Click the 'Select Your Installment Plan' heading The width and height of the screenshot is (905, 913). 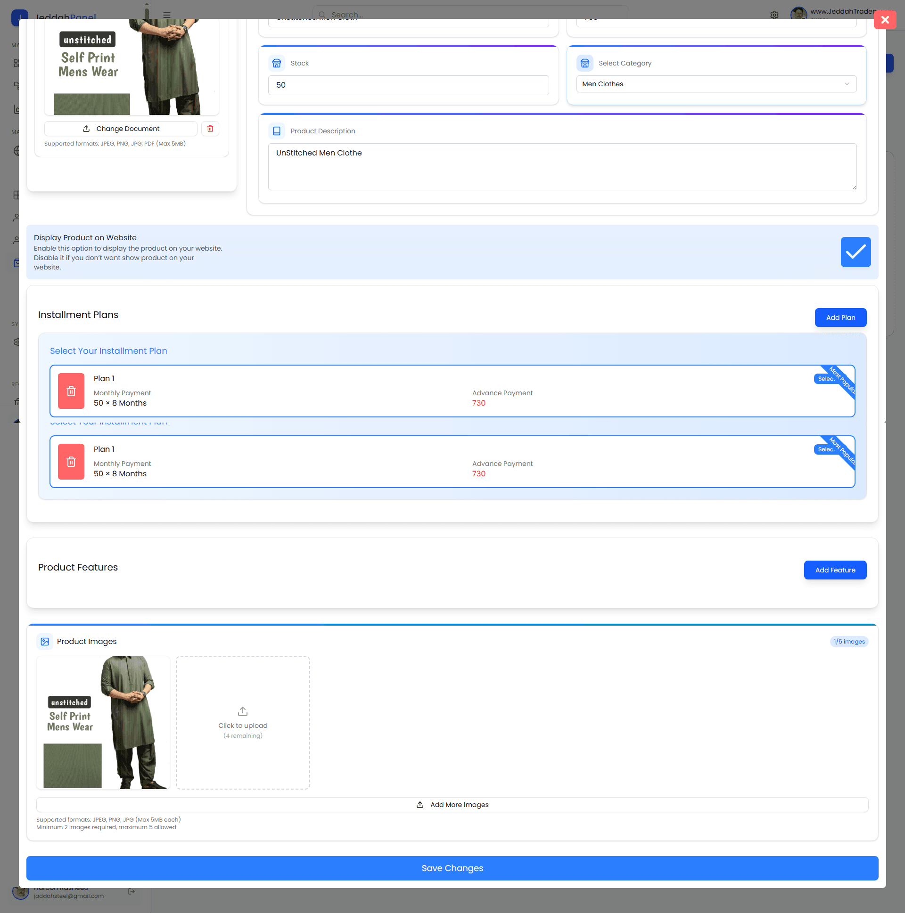click(x=109, y=351)
